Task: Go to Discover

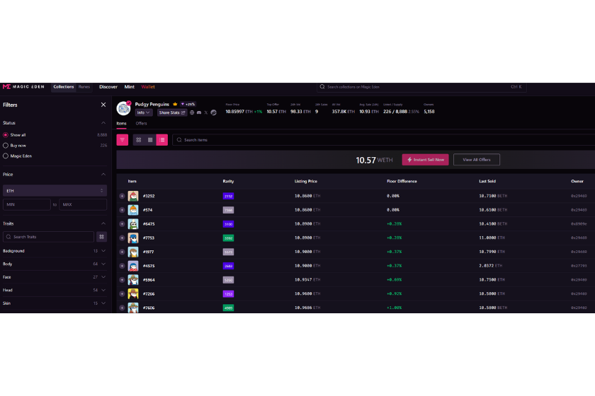Action: click(108, 87)
